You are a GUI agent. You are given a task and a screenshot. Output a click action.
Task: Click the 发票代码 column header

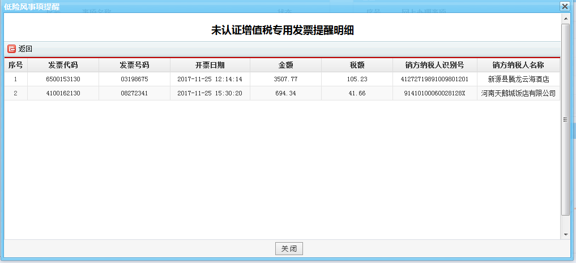point(63,65)
